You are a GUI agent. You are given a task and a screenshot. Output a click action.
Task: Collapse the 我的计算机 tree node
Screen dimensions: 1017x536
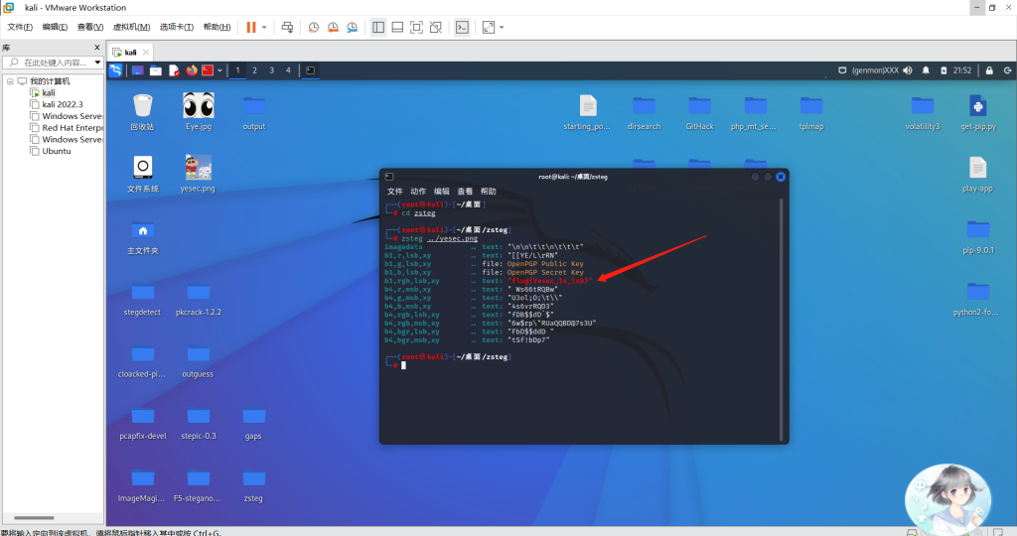coord(9,80)
